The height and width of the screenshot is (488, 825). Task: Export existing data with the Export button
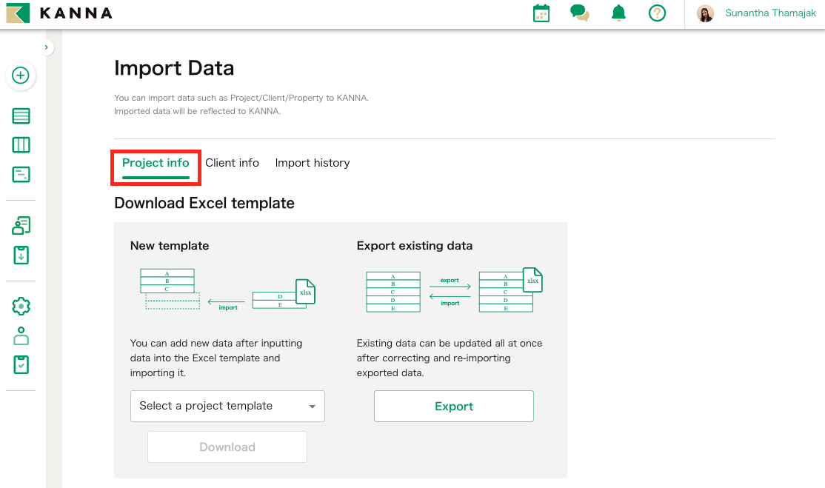453,406
